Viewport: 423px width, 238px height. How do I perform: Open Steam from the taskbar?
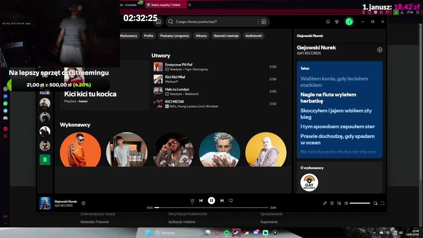click(x=236, y=233)
